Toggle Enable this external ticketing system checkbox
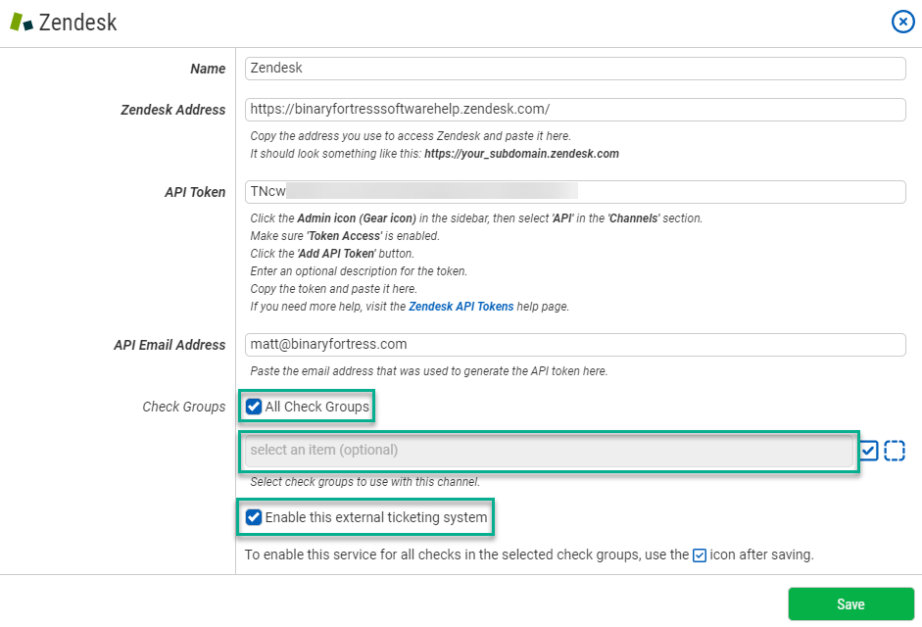 [254, 517]
